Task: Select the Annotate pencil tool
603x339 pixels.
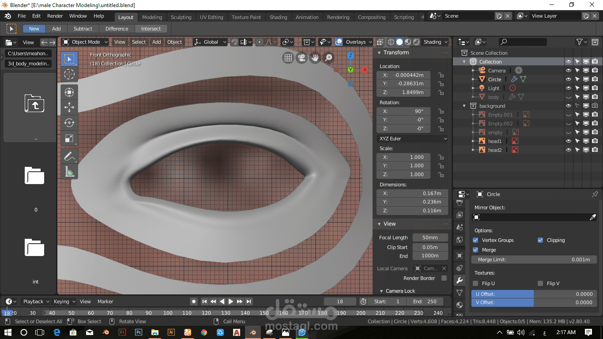Action: pyautogui.click(x=69, y=156)
